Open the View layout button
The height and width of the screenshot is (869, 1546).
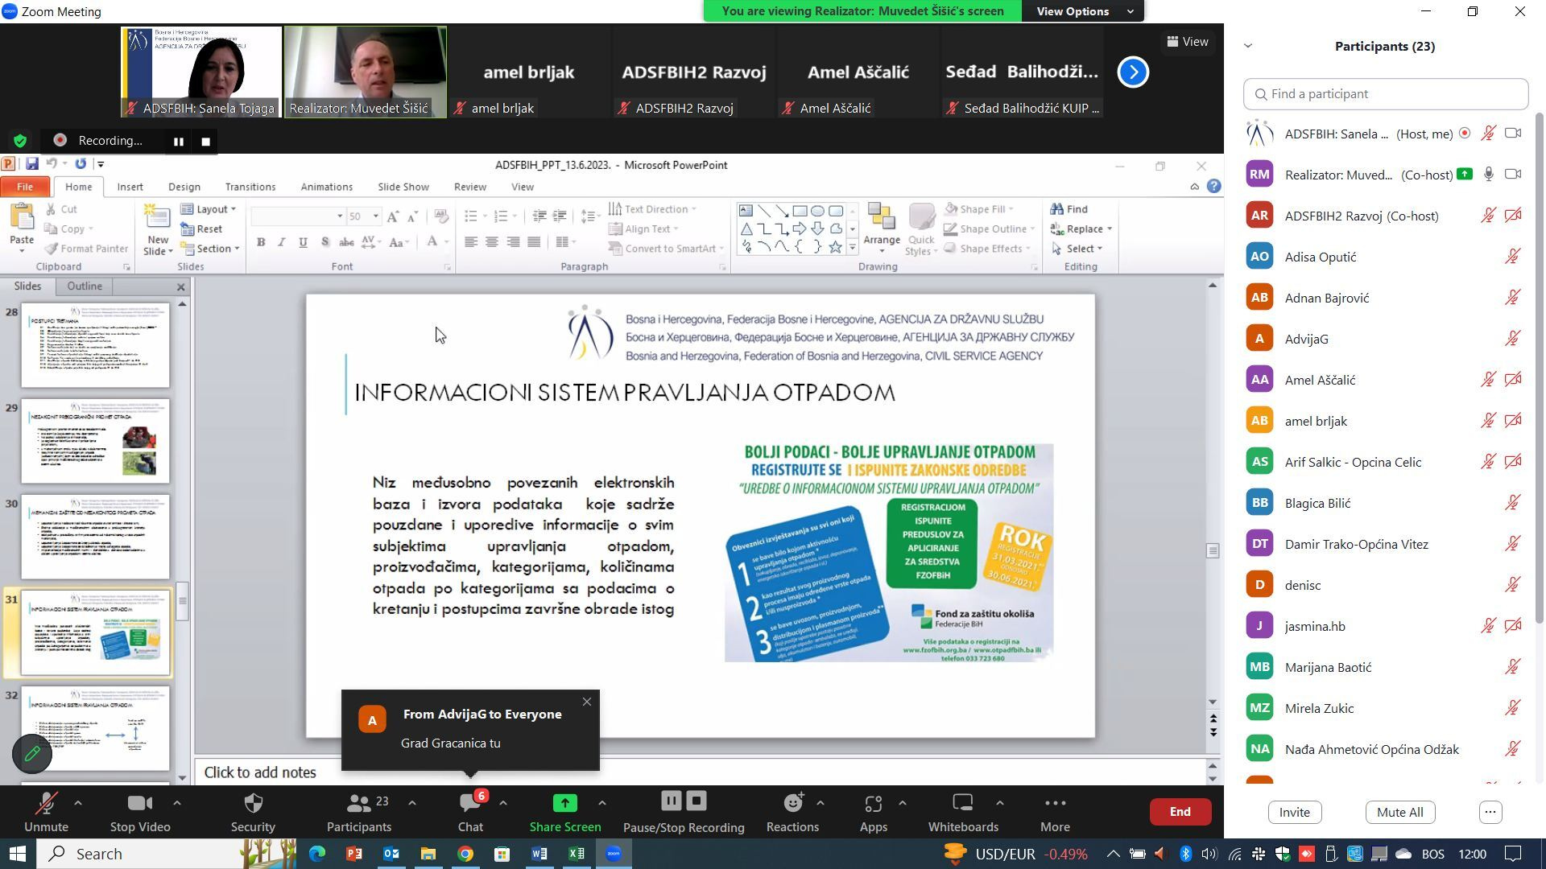(1188, 42)
